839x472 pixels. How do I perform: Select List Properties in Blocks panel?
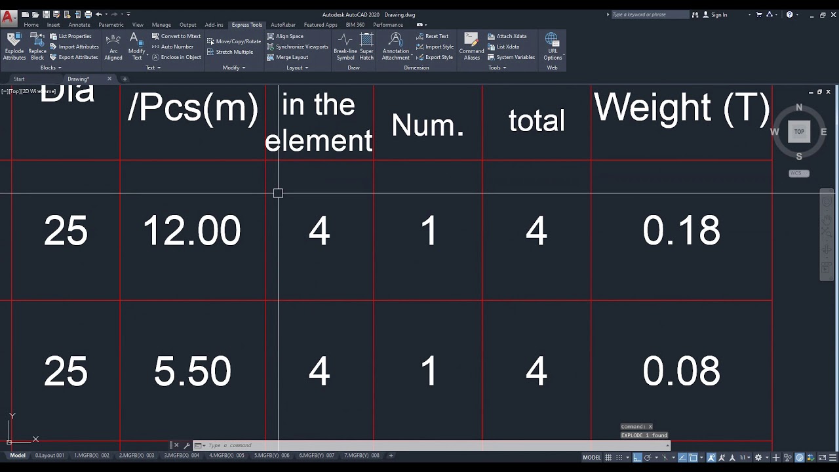pos(71,36)
